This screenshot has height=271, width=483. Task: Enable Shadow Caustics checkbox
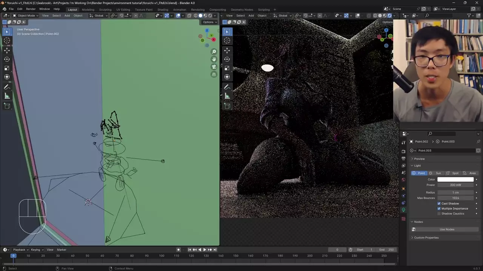tap(439, 214)
